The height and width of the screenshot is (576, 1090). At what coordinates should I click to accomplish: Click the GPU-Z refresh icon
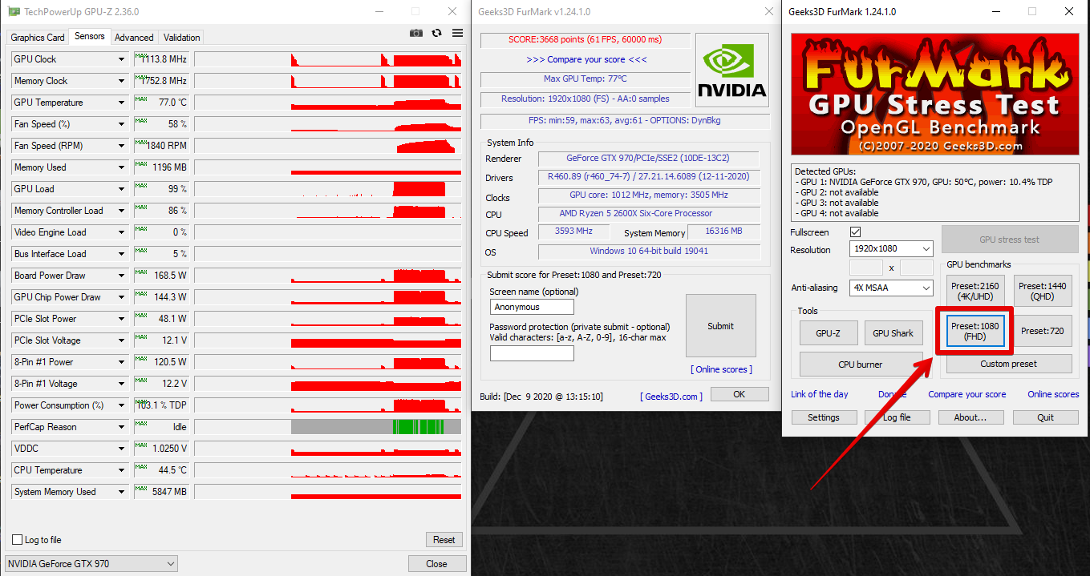(x=436, y=33)
